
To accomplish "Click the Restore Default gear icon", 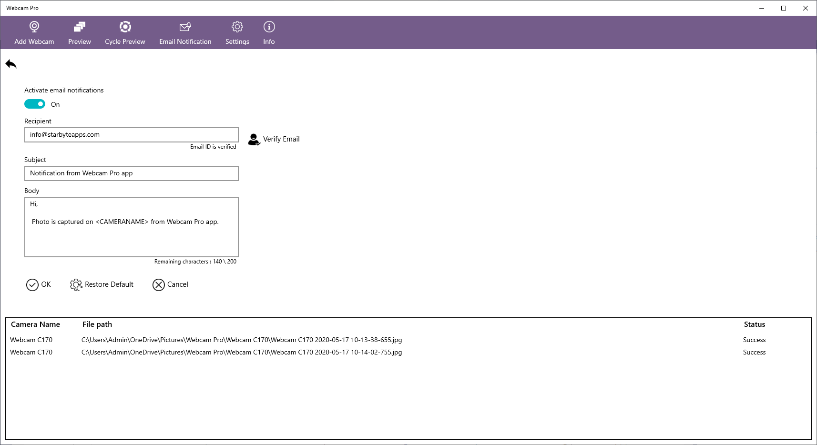I will tap(76, 284).
